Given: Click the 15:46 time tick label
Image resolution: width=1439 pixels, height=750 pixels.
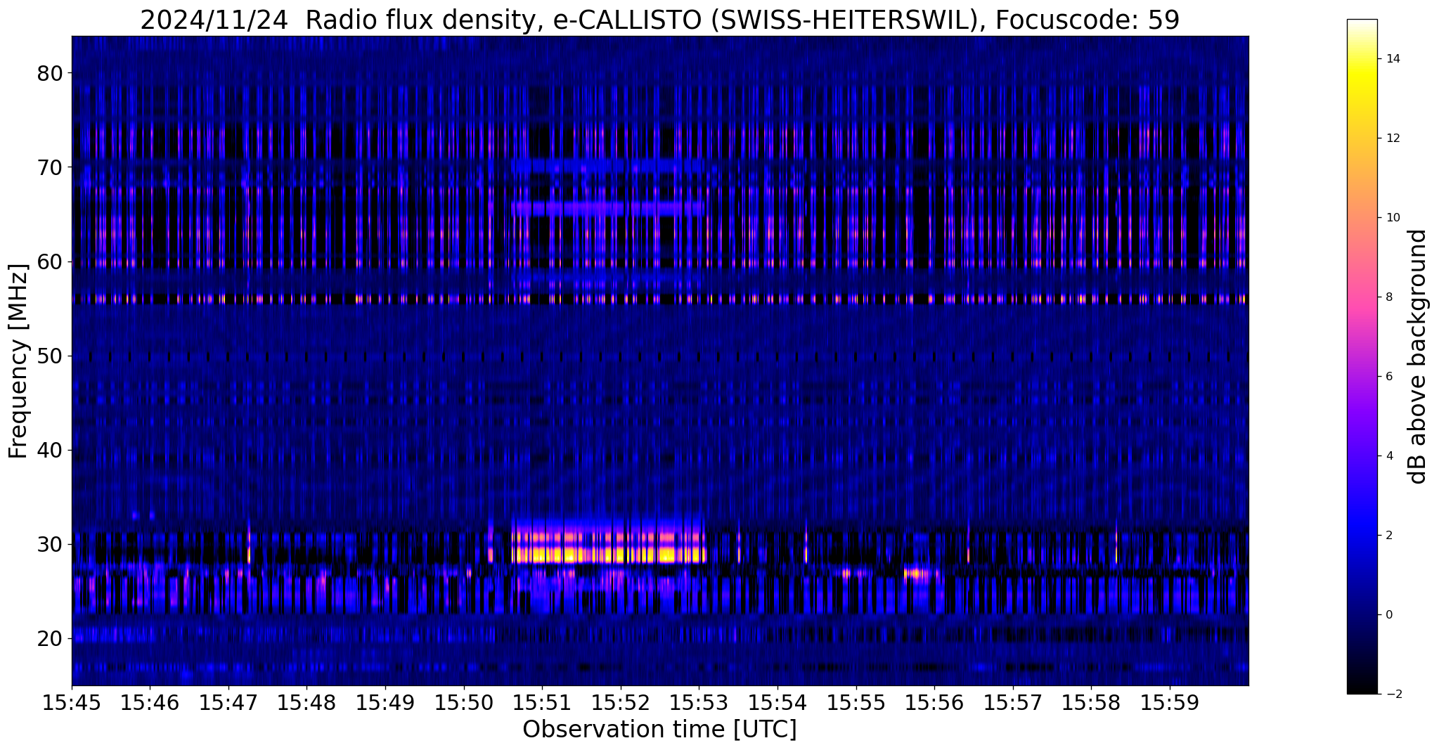Looking at the screenshot, I should [x=150, y=702].
